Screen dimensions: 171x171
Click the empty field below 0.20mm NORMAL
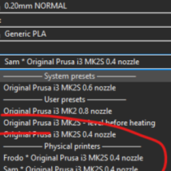tap(85, 20)
